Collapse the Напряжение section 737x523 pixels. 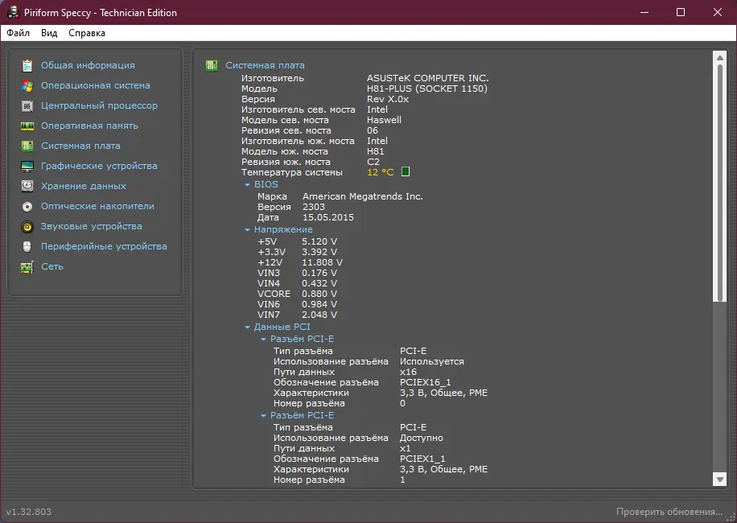(247, 230)
